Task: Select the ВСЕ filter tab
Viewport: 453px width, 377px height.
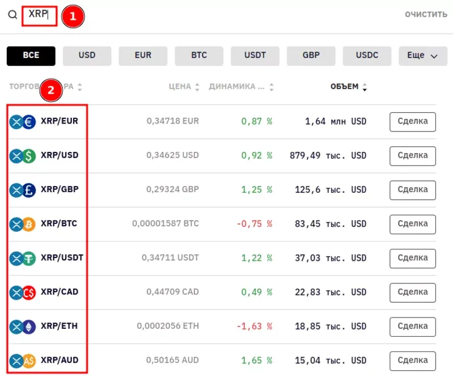Action: pyautogui.click(x=31, y=56)
